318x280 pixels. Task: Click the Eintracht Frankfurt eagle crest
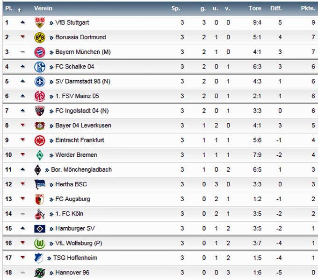coord(40,140)
